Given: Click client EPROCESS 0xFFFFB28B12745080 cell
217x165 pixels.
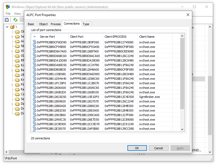Looking at the screenshot, I should click(119, 42).
